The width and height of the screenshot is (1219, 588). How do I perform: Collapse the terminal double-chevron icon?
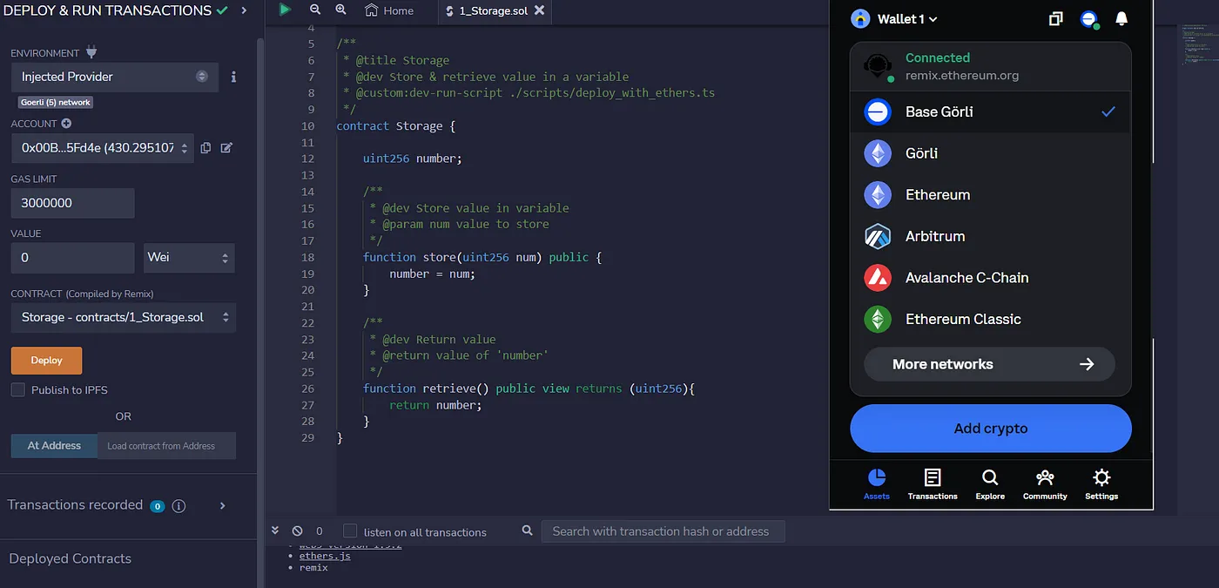coord(275,531)
